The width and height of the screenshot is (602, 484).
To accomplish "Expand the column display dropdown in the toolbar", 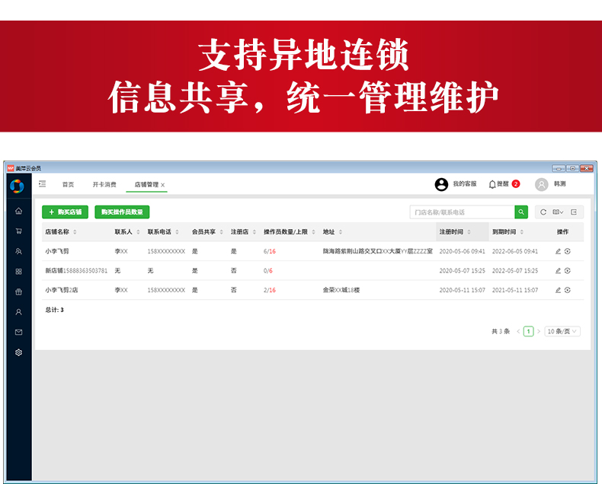I will (x=559, y=212).
